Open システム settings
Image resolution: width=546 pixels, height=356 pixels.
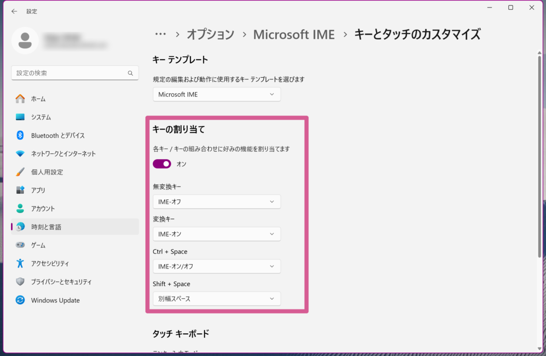point(75,117)
